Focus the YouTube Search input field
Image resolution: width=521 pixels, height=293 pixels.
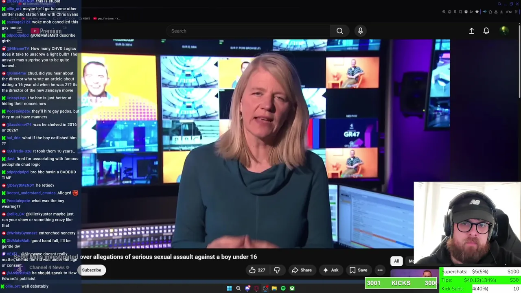[248, 31]
